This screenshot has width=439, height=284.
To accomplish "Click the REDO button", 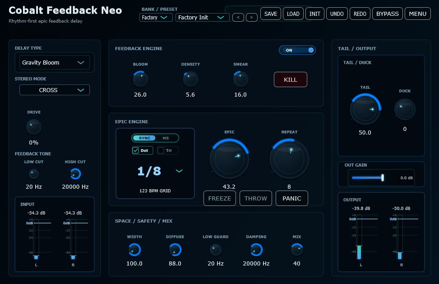I will (x=360, y=14).
